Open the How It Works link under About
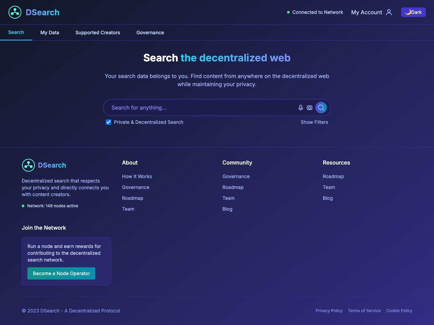434x325 pixels. click(x=137, y=176)
